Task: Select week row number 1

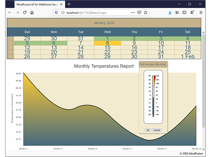Action: coord(10,39)
